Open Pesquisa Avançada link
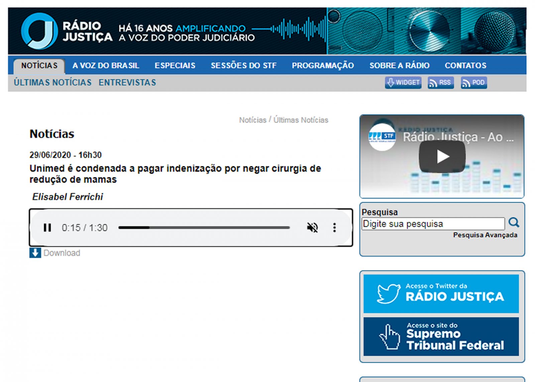The height and width of the screenshot is (382, 535). (485, 235)
